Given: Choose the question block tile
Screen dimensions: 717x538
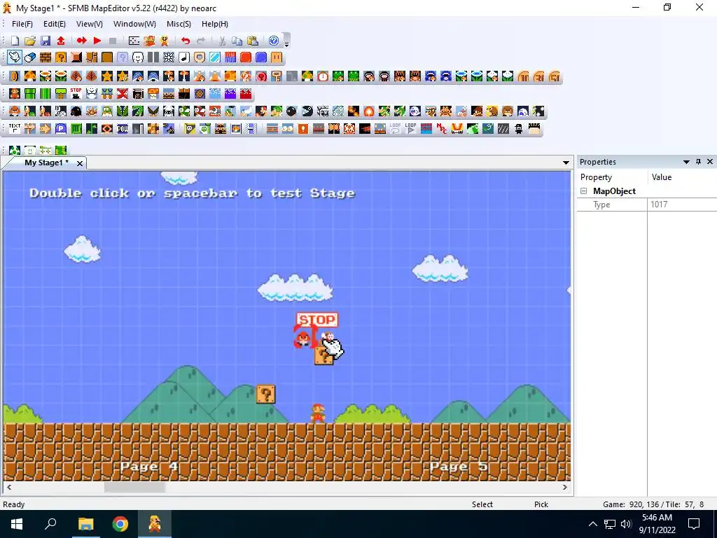Looking at the screenshot, I should pyautogui.click(x=61, y=57).
